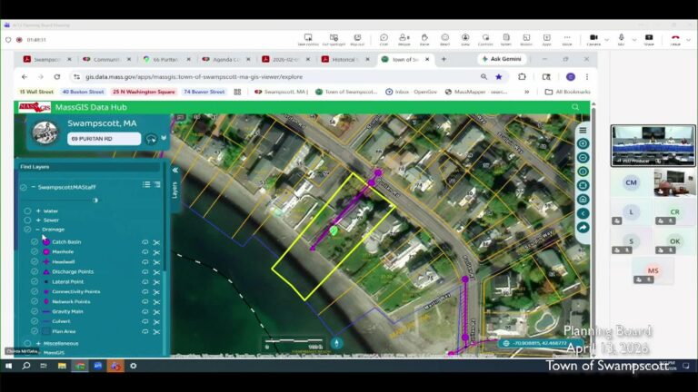
Task: Click the home extent button on map
Action: pos(583,199)
